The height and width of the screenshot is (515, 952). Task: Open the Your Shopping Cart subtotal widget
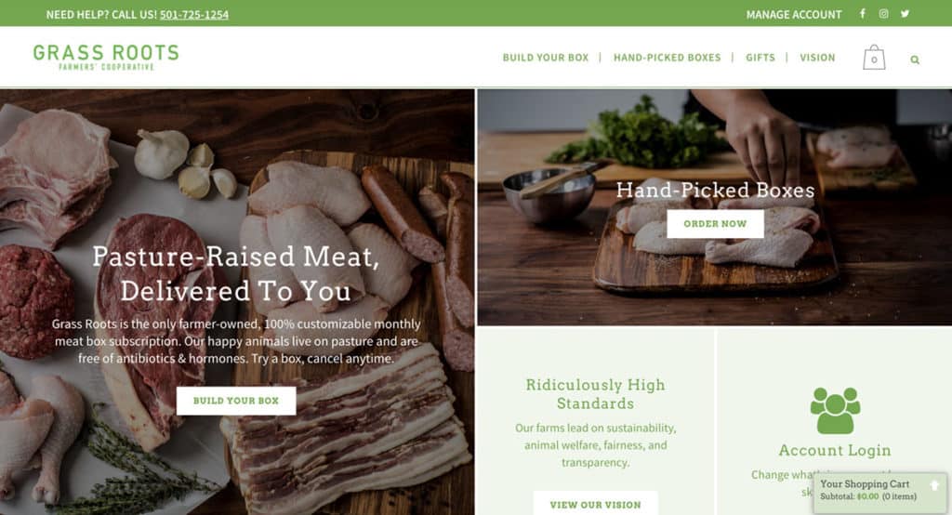[879, 493]
